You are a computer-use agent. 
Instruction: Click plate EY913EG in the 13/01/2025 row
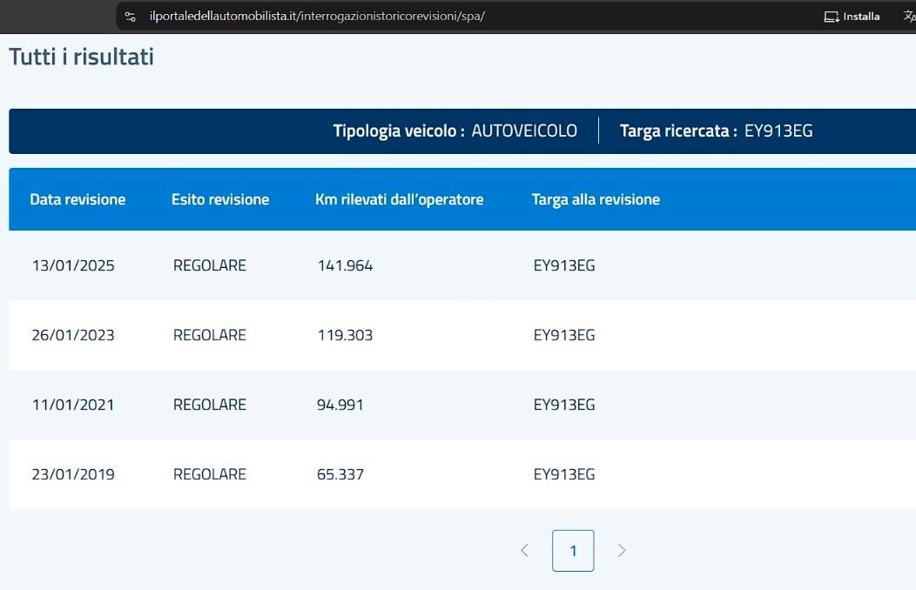pos(564,265)
